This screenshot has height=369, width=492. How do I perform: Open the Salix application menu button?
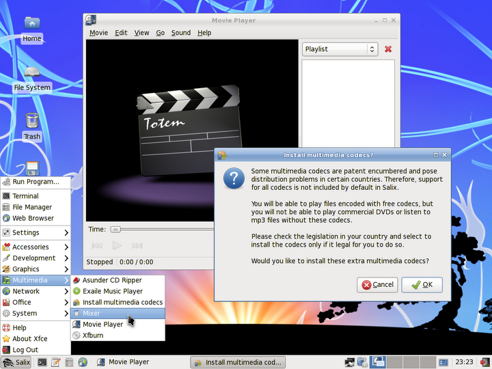pos(16,362)
